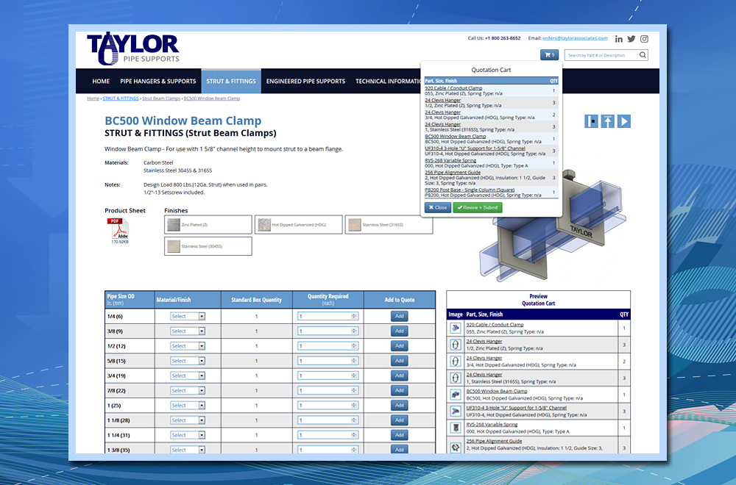Click STRUT & FITTINGS breadcrumb link
The width and height of the screenshot is (736, 485).
click(x=121, y=98)
